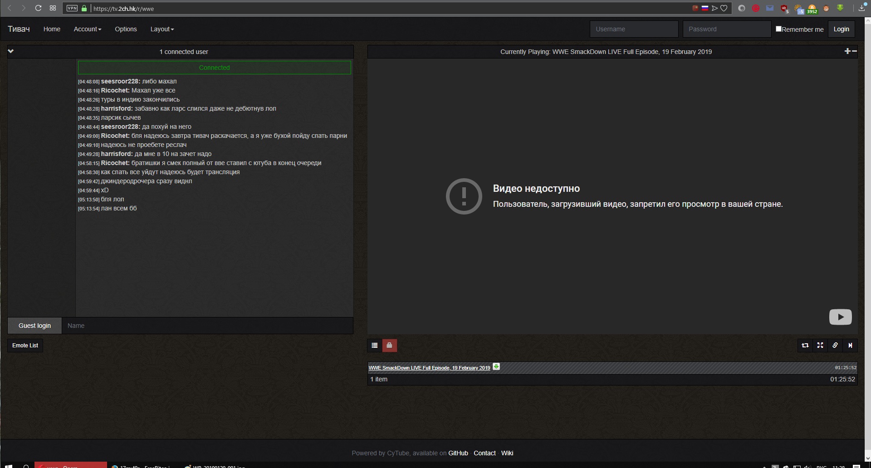Image resolution: width=871 pixels, height=468 pixels.
Task: Toggle the playlist list-view button
Action: [375, 346]
